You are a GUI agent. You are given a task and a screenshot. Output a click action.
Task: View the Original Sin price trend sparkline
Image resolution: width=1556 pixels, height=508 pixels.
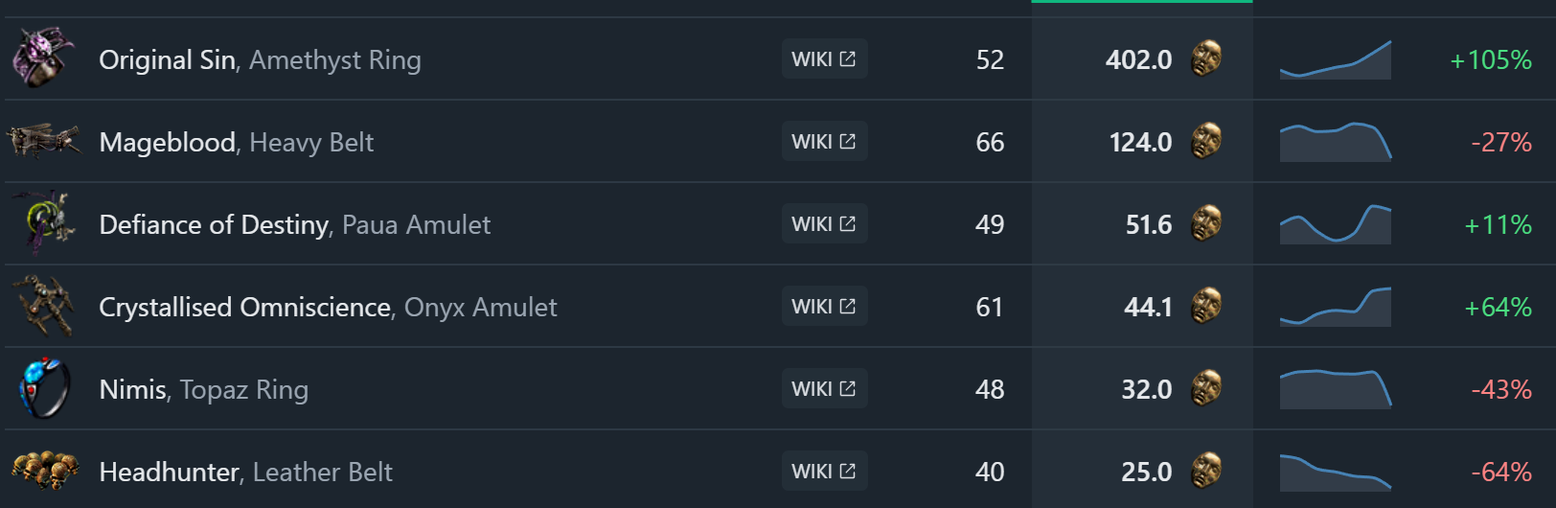coord(1335,60)
